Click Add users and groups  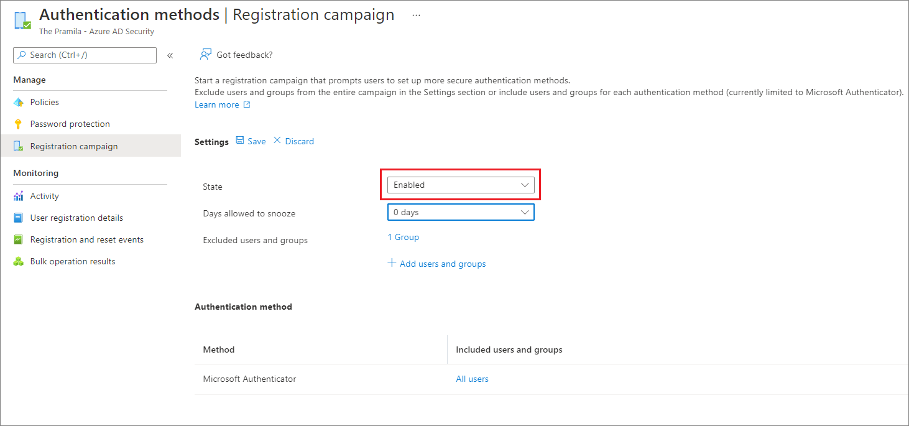pyautogui.click(x=436, y=263)
